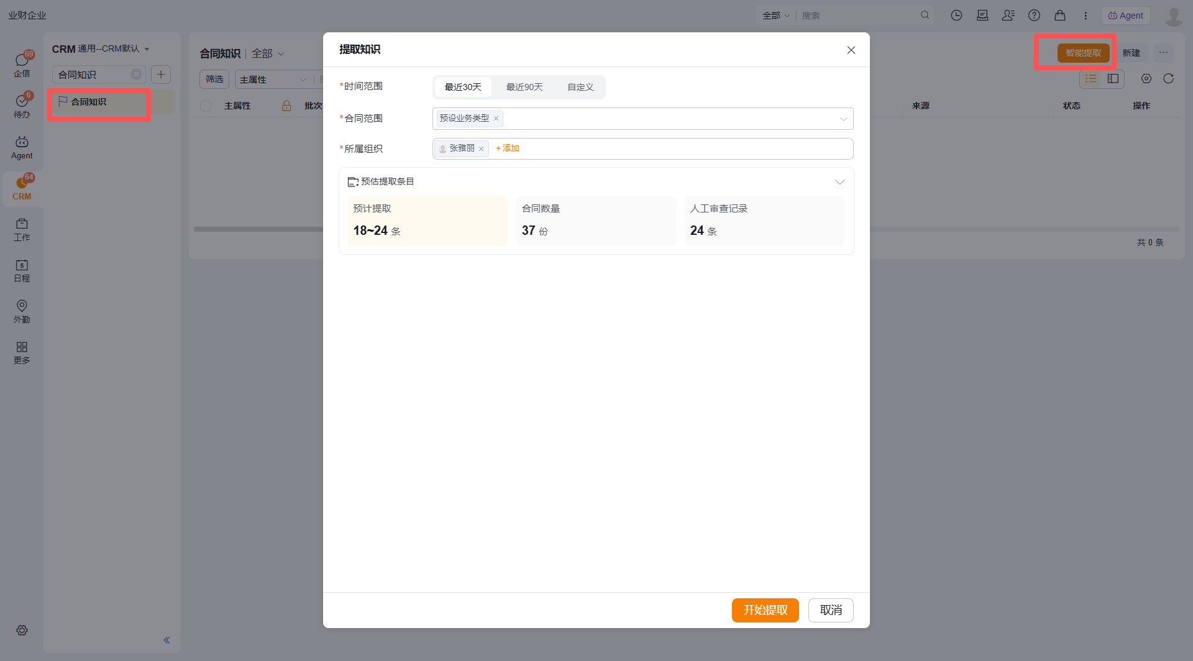Click the search magnifier icon
The image size is (1193, 661).
925,15
